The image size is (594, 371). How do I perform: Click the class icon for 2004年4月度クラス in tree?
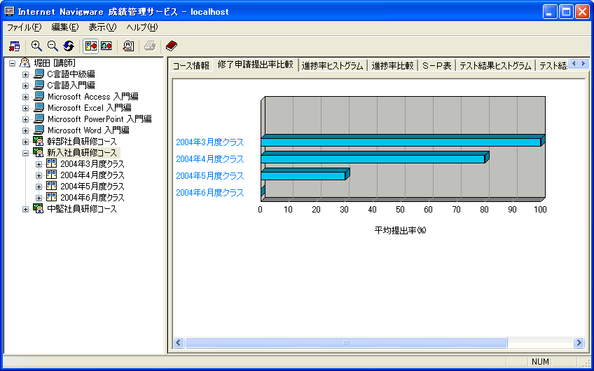click(52, 175)
